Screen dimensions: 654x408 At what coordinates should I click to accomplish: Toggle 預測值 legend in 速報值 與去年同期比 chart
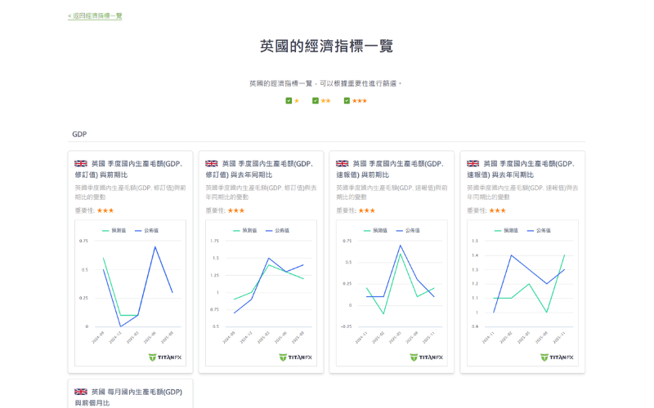click(x=506, y=230)
